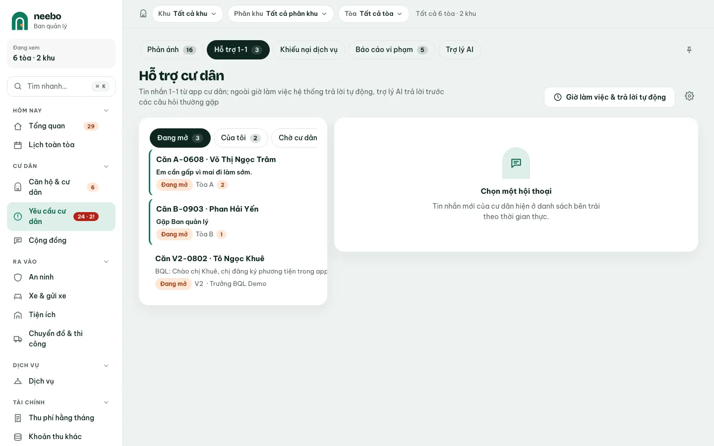The image size is (714, 446).
Task: Select the Hỗ trợ 1-1 tab
Action: click(238, 50)
